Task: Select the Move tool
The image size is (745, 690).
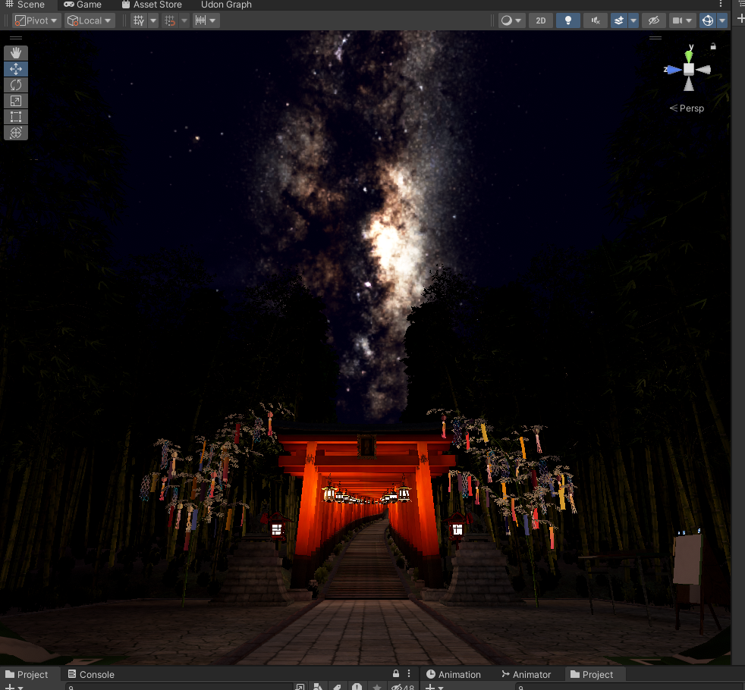Action: coord(16,69)
